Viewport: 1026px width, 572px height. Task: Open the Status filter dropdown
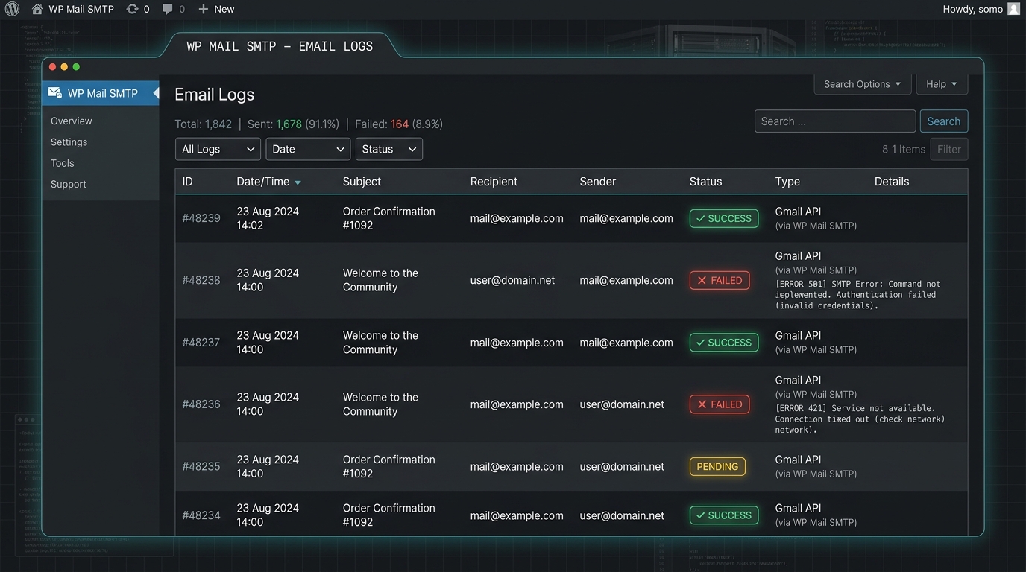tap(389, 149)
